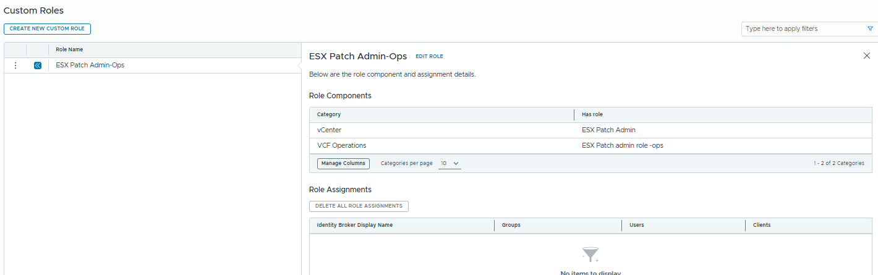Click the Clients column header
The height and width of the screenshot is (275, 878).
pos(762,225)
